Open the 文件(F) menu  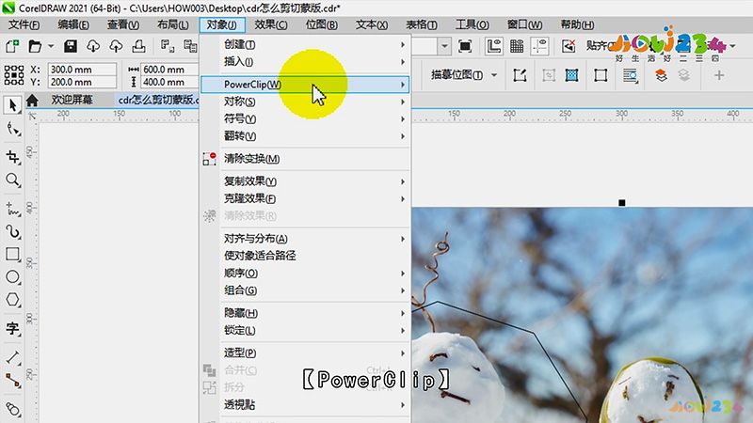24,24
